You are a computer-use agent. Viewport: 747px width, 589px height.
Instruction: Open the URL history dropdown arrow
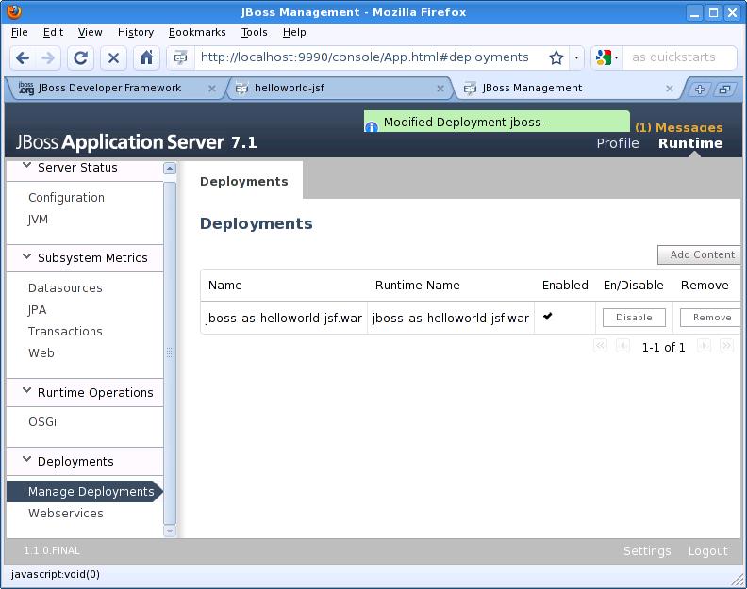(577, 58)
